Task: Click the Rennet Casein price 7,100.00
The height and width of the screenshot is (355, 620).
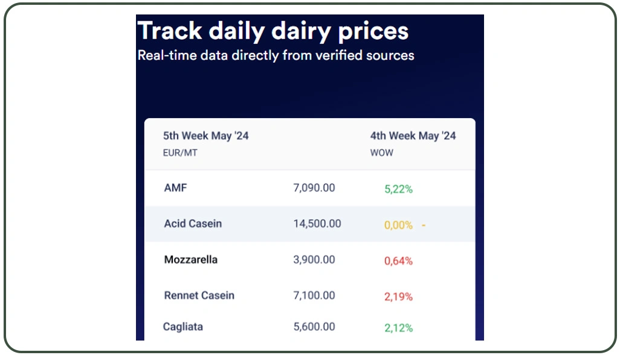Action: 314,295
